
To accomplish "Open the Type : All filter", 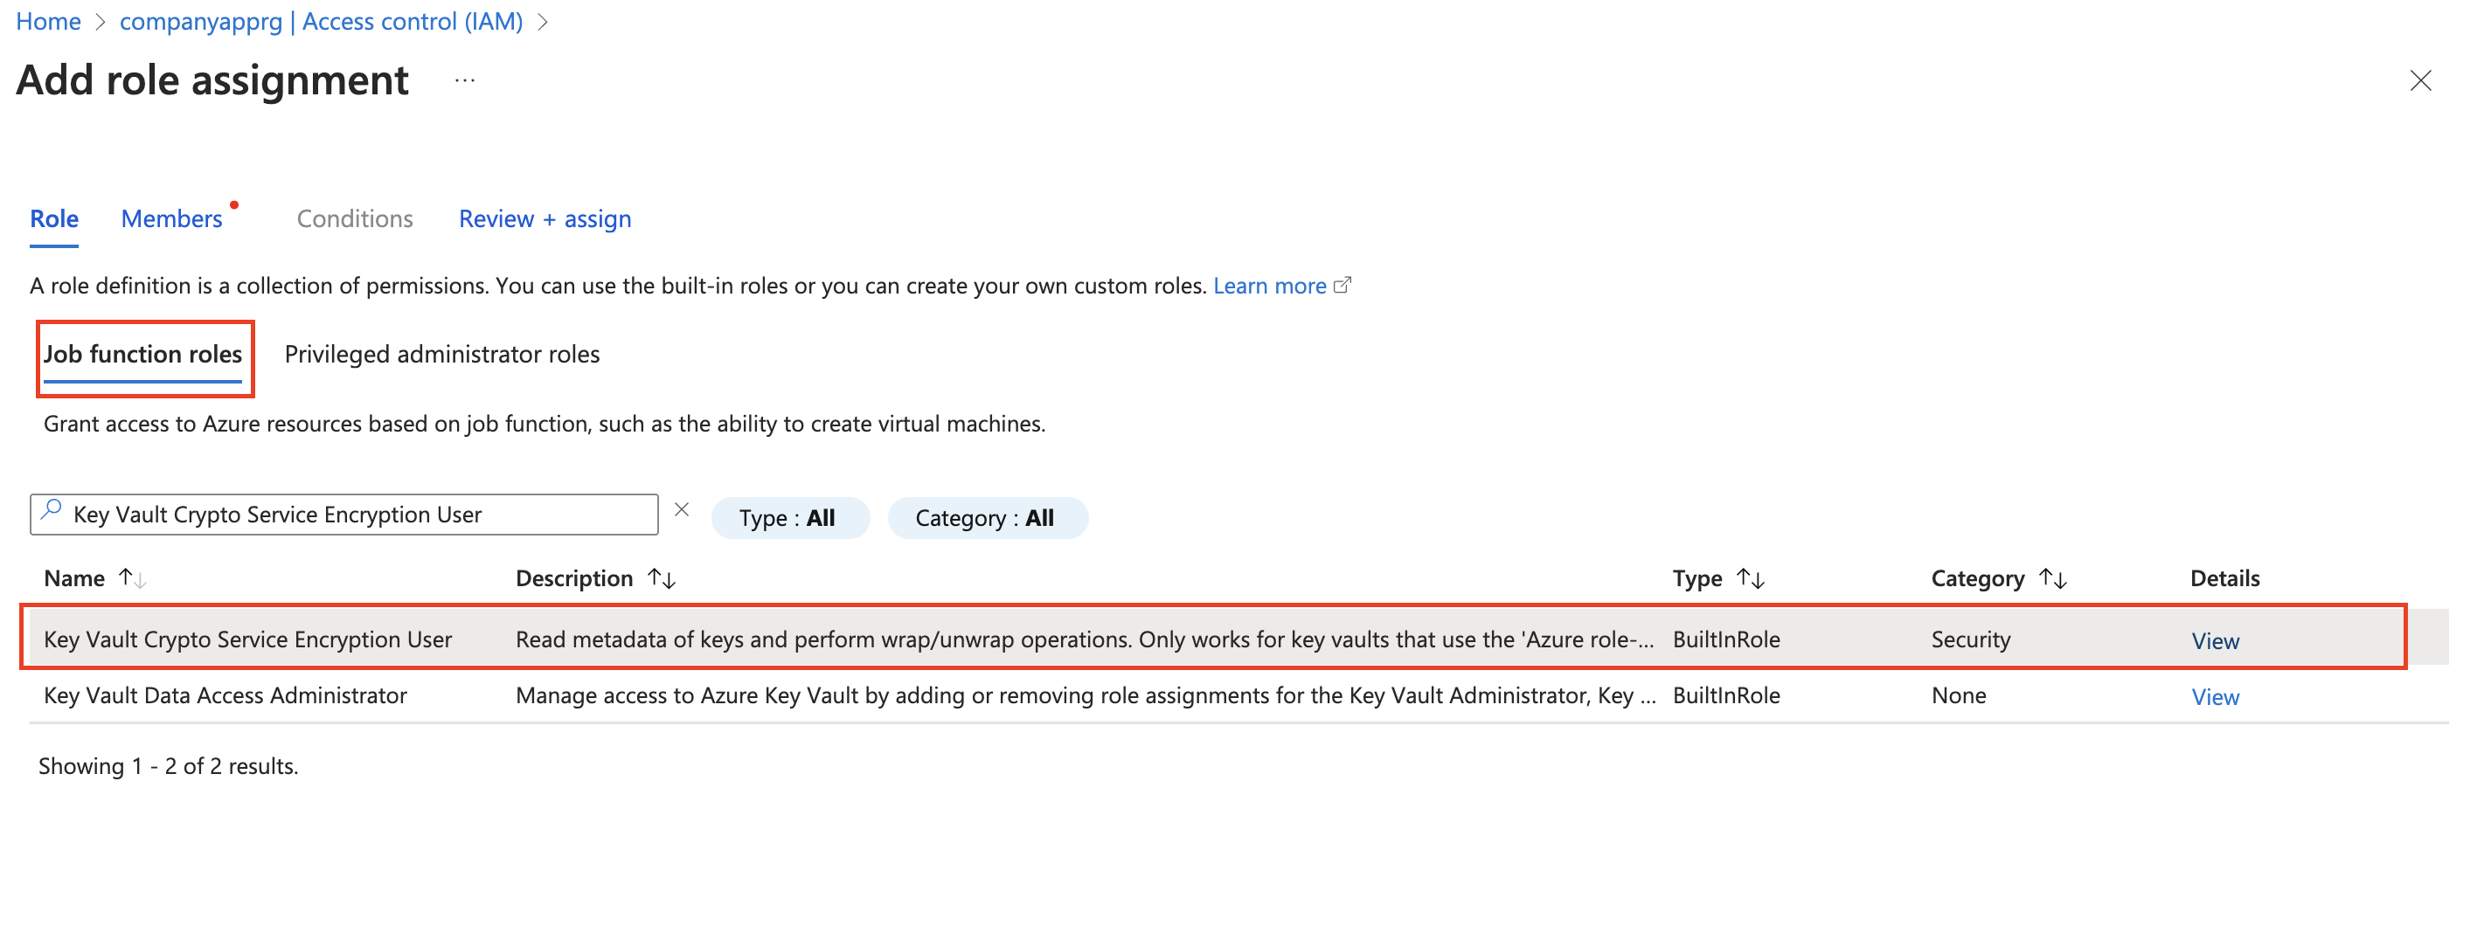I will click(x=789, y=519).
